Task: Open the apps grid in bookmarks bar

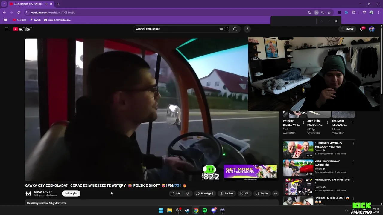Action: pyautogui.click(x=5, y=20)
